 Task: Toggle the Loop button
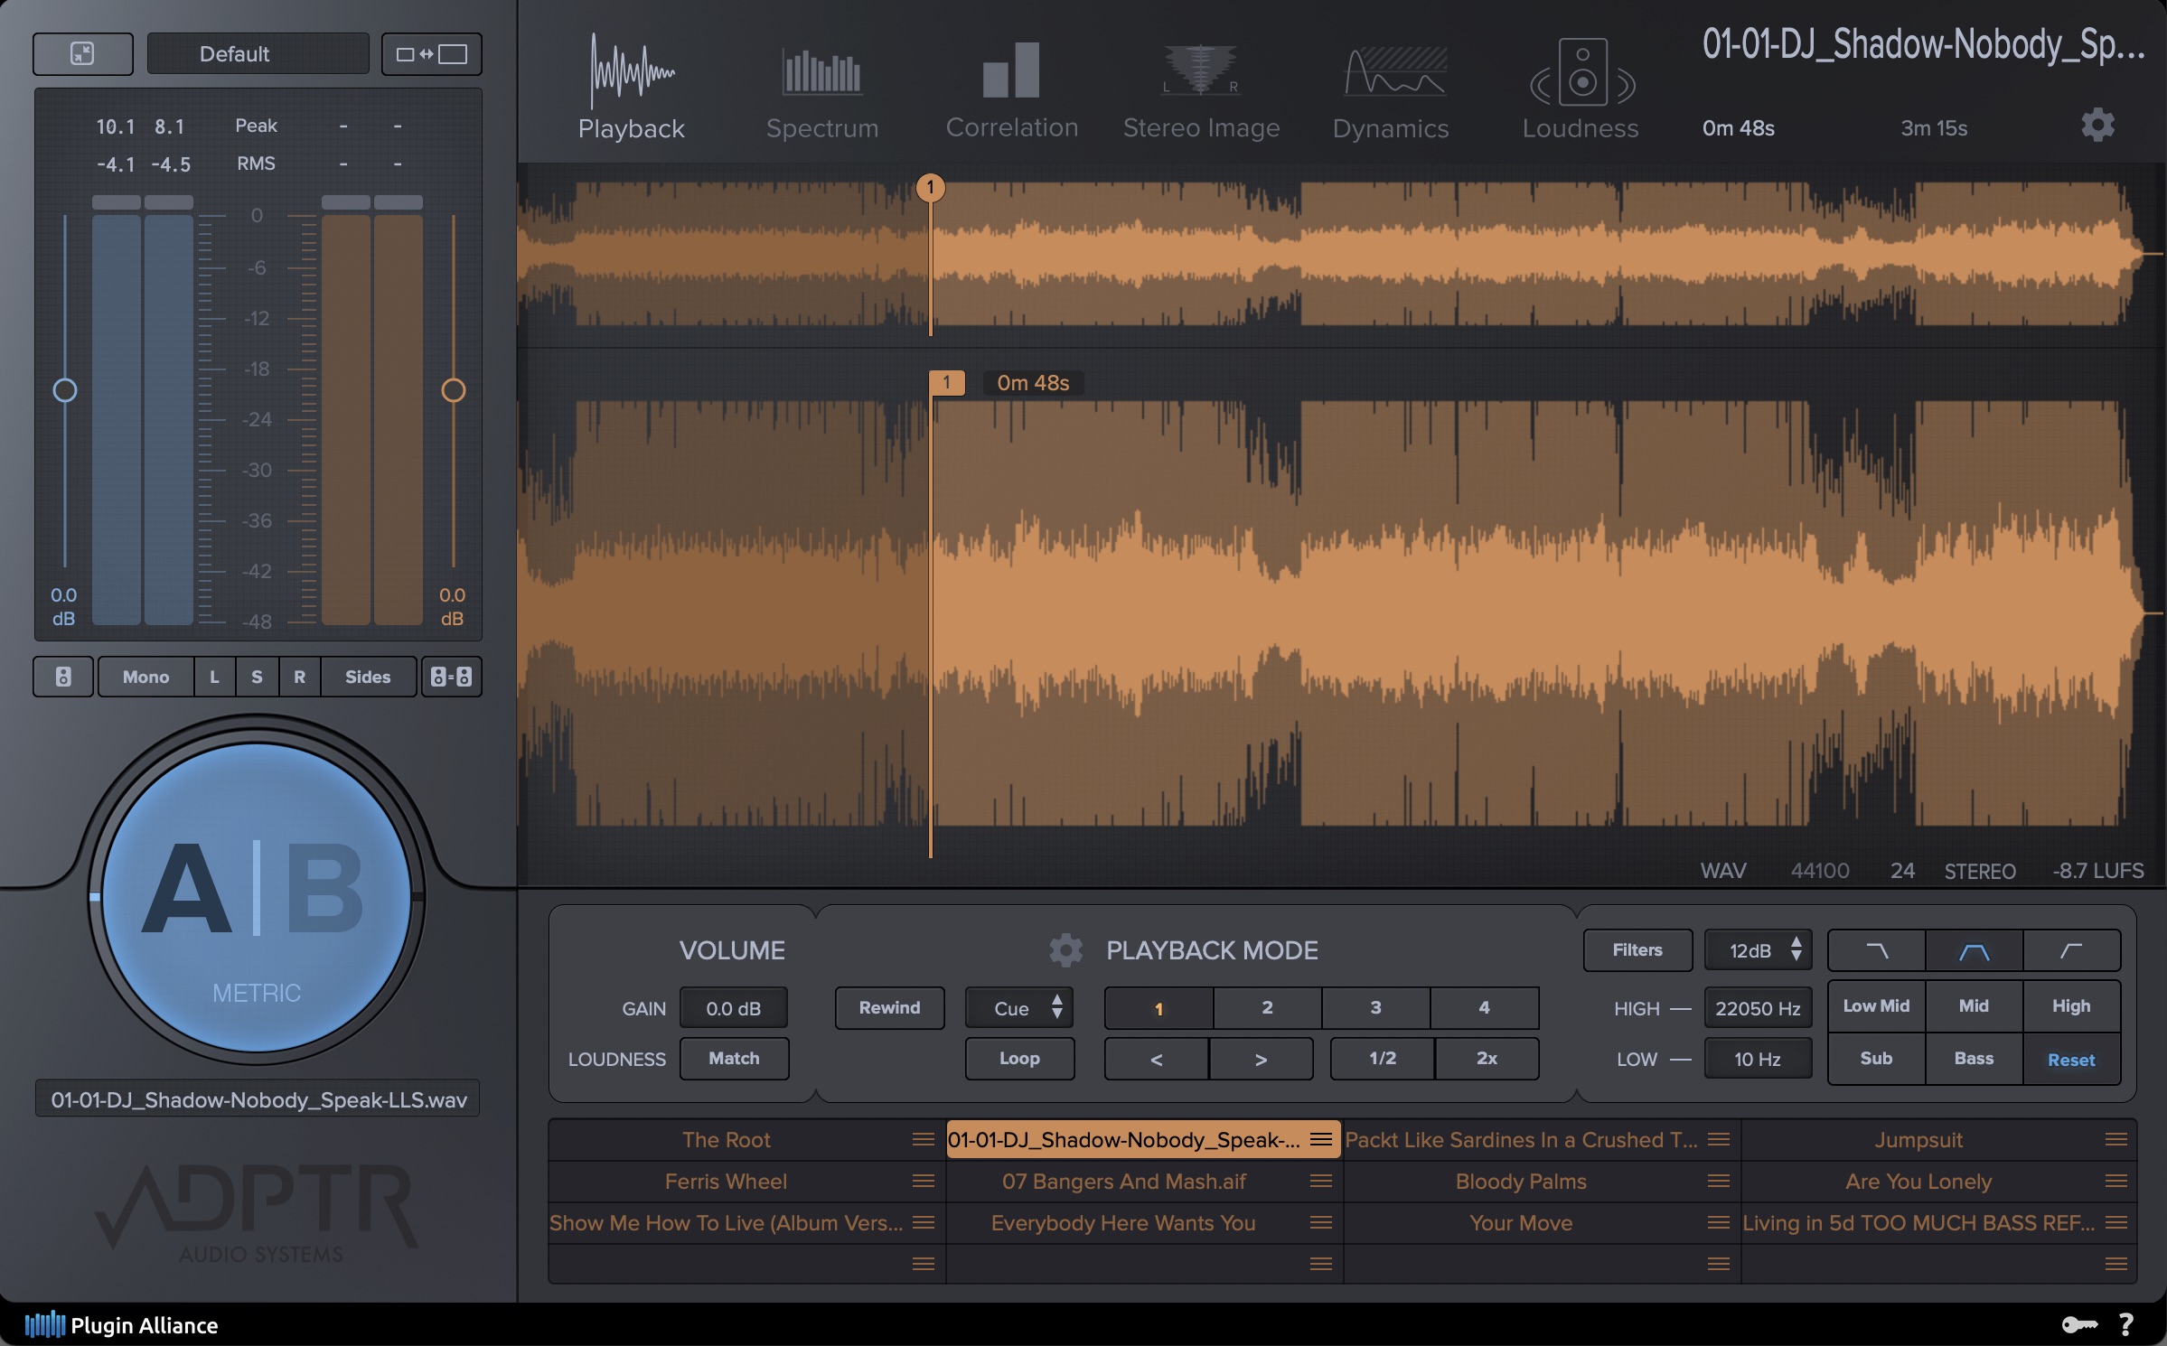(1019, 1059)
